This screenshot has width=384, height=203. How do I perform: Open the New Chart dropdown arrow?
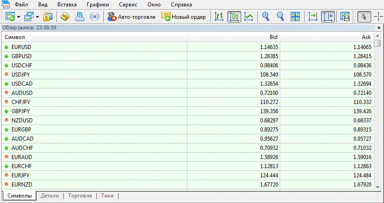point(19,17)
